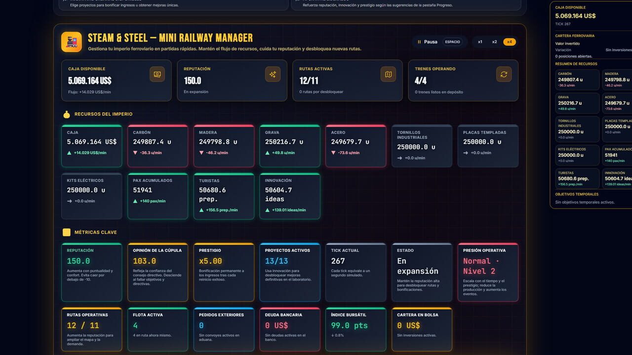Set game speed to x1
Viewport: 632px width, 355px height.
tap(480, 42)
